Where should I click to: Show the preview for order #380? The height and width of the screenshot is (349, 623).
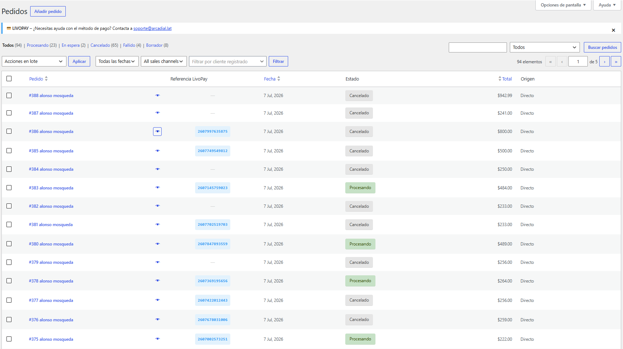click(157, 244)
